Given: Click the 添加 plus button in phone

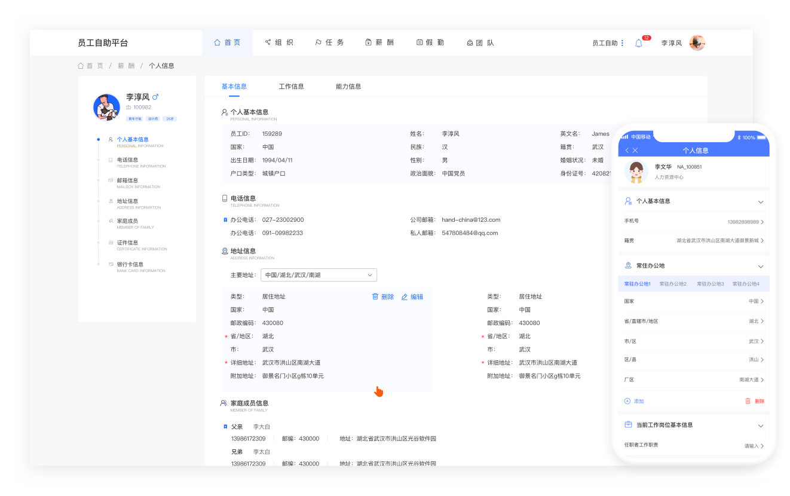Looking at the screenshot, I should (634, 401).
